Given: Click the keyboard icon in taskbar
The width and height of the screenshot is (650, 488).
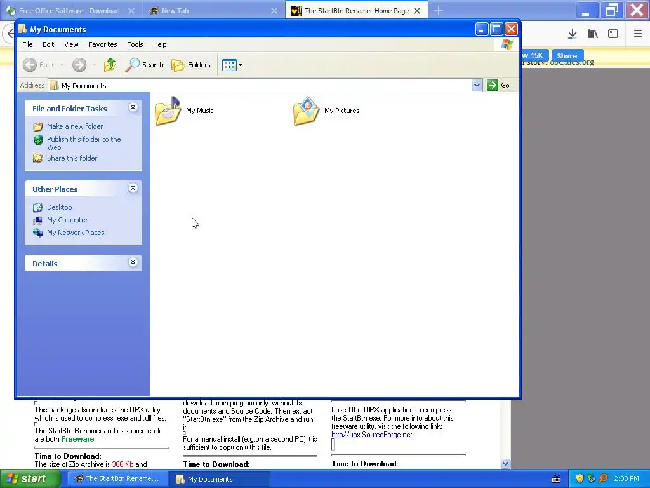Looking at the screenshot, I should click(x=556, y=479).
